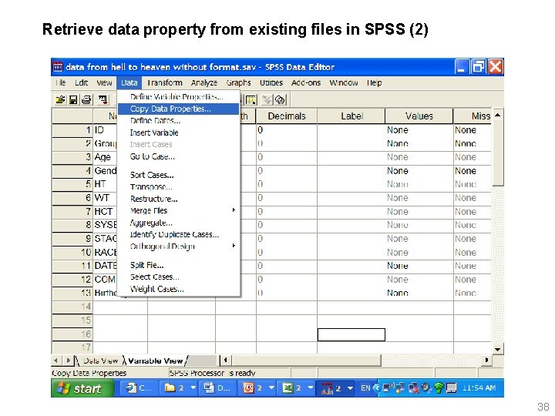Click the green wireless network tray icon
Viewport: 555px width, 416px height.
[439, 388]
